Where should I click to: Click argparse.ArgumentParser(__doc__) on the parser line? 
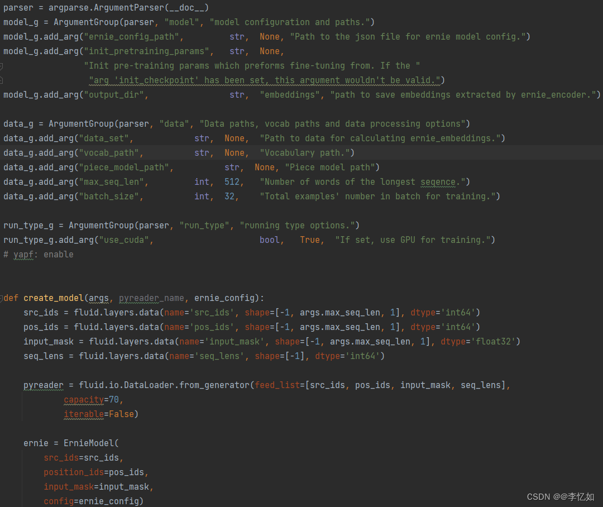tap(128, 8)
